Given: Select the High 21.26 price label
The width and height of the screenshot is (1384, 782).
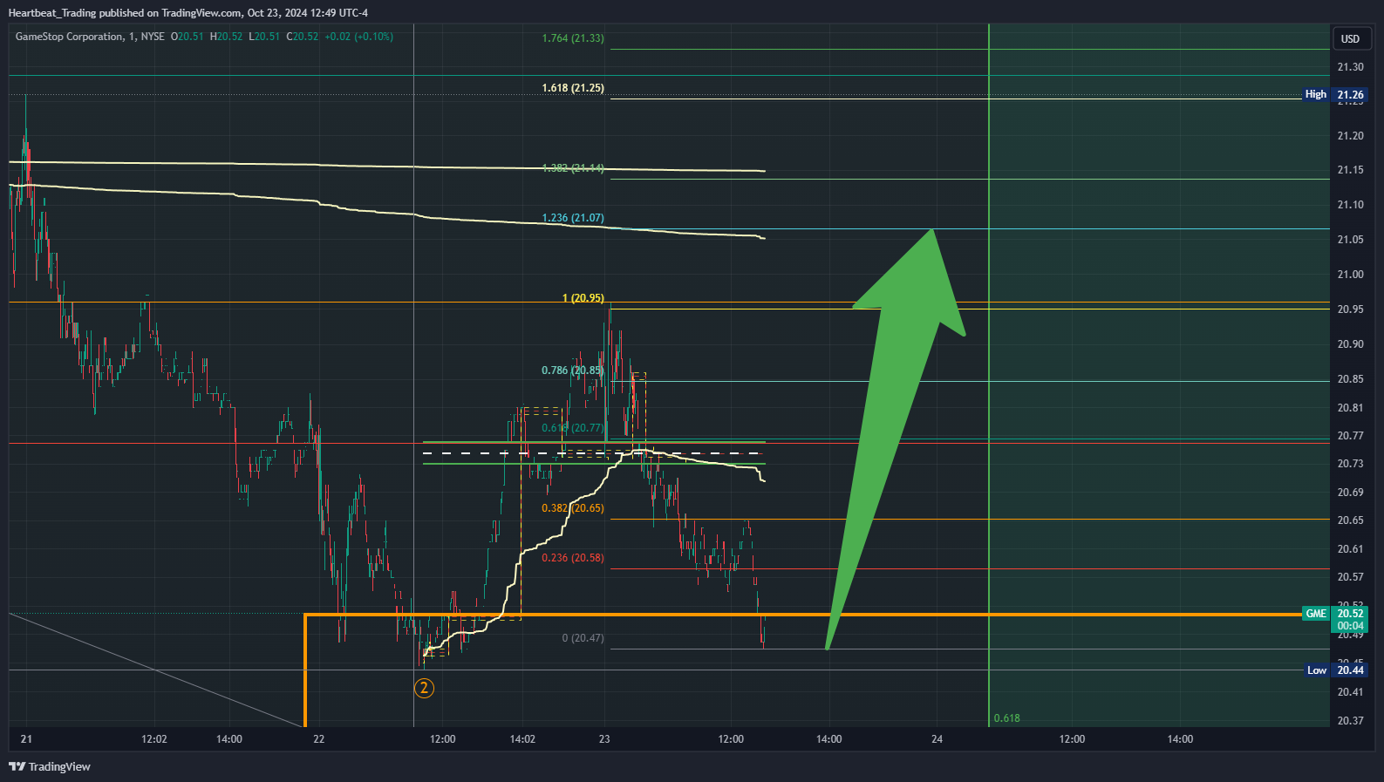Looking at the screenshot, I should pyautogui.click(x=1334, y=94).
